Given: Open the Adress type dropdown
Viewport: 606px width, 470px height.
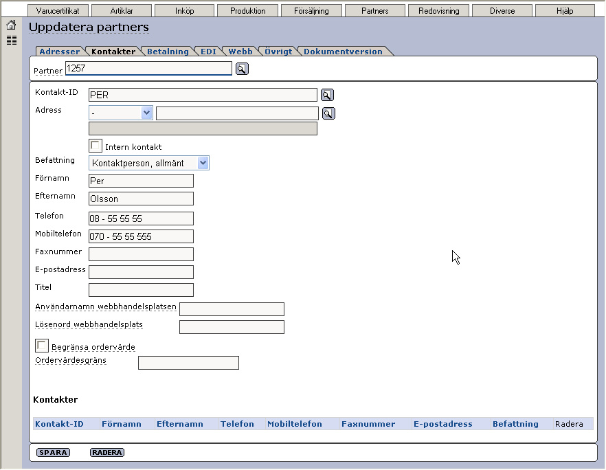Looking at the screenshot, I should pos(121,113).
